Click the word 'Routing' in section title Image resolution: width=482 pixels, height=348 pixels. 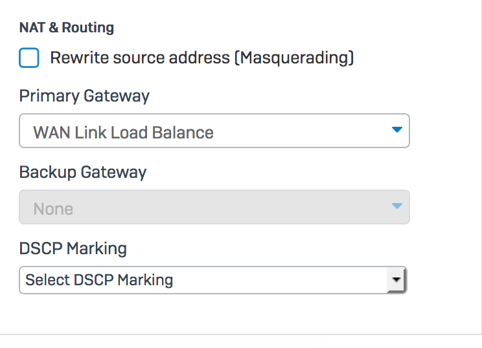[88, 28]
